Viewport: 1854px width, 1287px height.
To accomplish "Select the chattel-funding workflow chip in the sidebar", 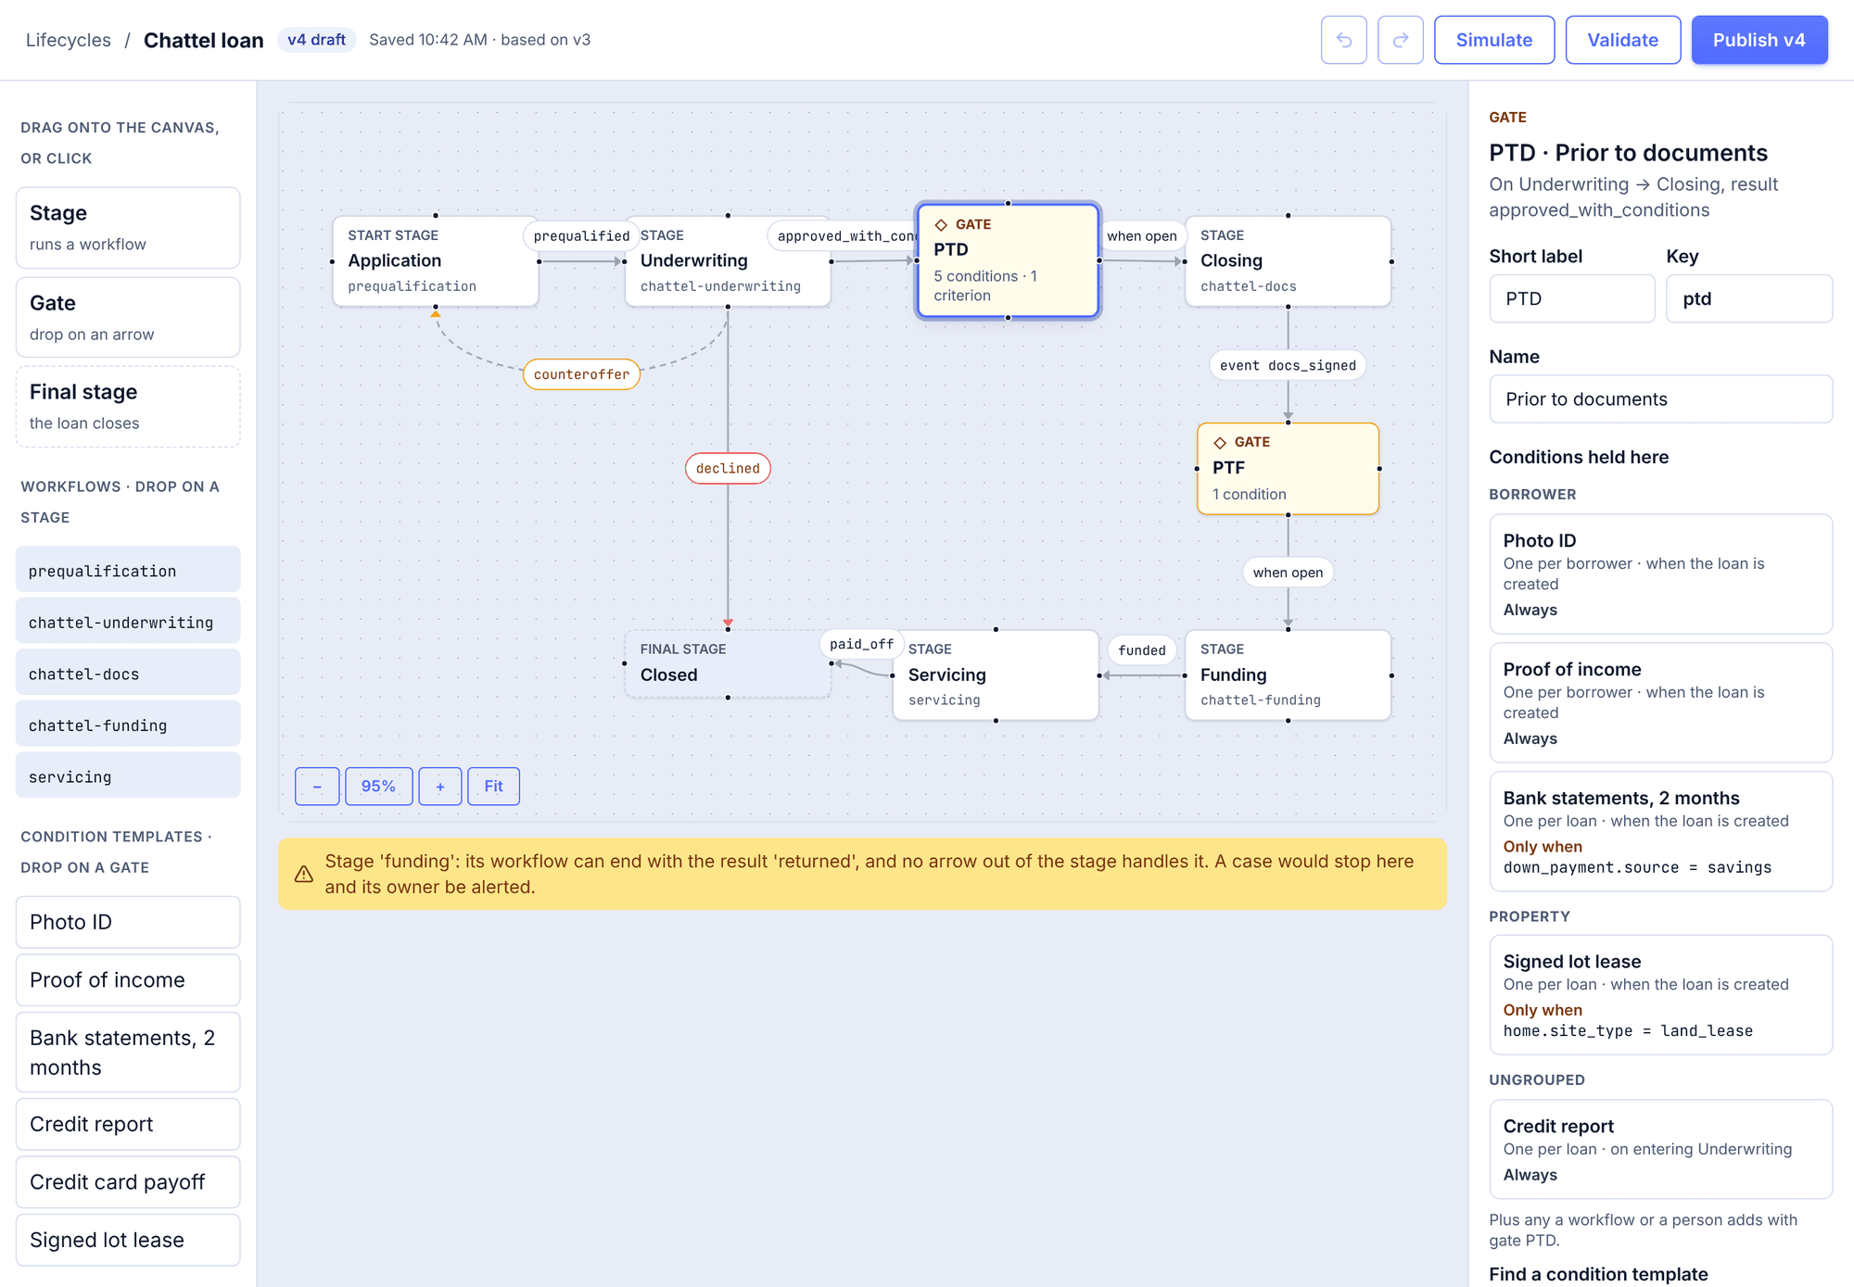I will tap(128, 724).
